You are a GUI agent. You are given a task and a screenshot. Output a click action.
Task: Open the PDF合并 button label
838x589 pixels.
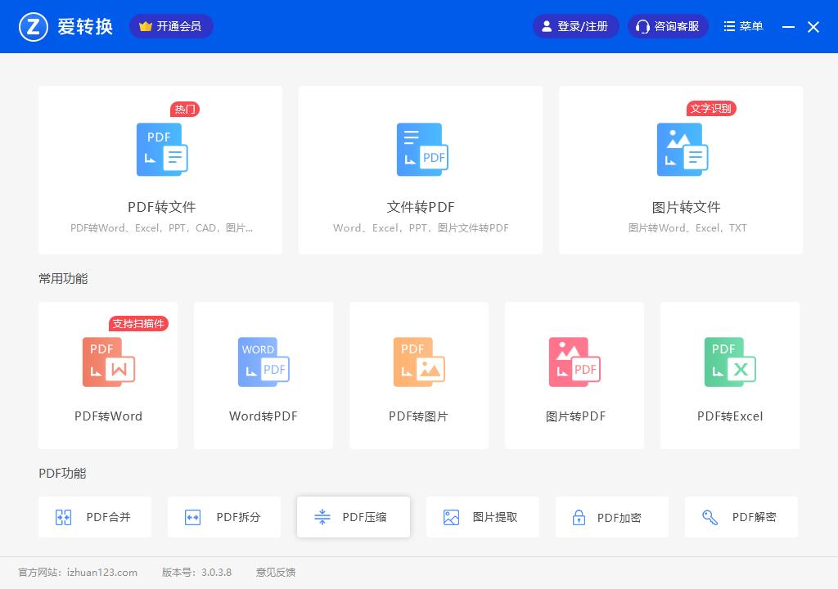point(109,517)
